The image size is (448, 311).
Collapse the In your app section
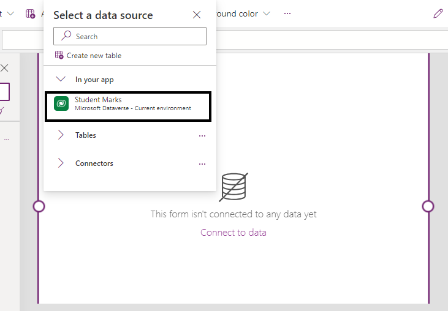tap(61, 80)
